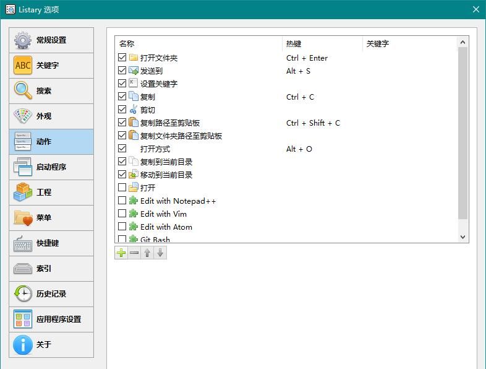Open the 关于 section

pos(51,345)
